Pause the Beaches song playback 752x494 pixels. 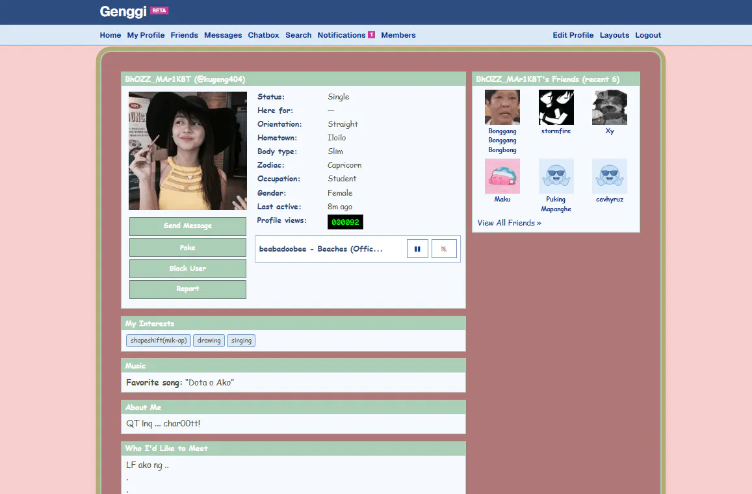pos(417,249)
